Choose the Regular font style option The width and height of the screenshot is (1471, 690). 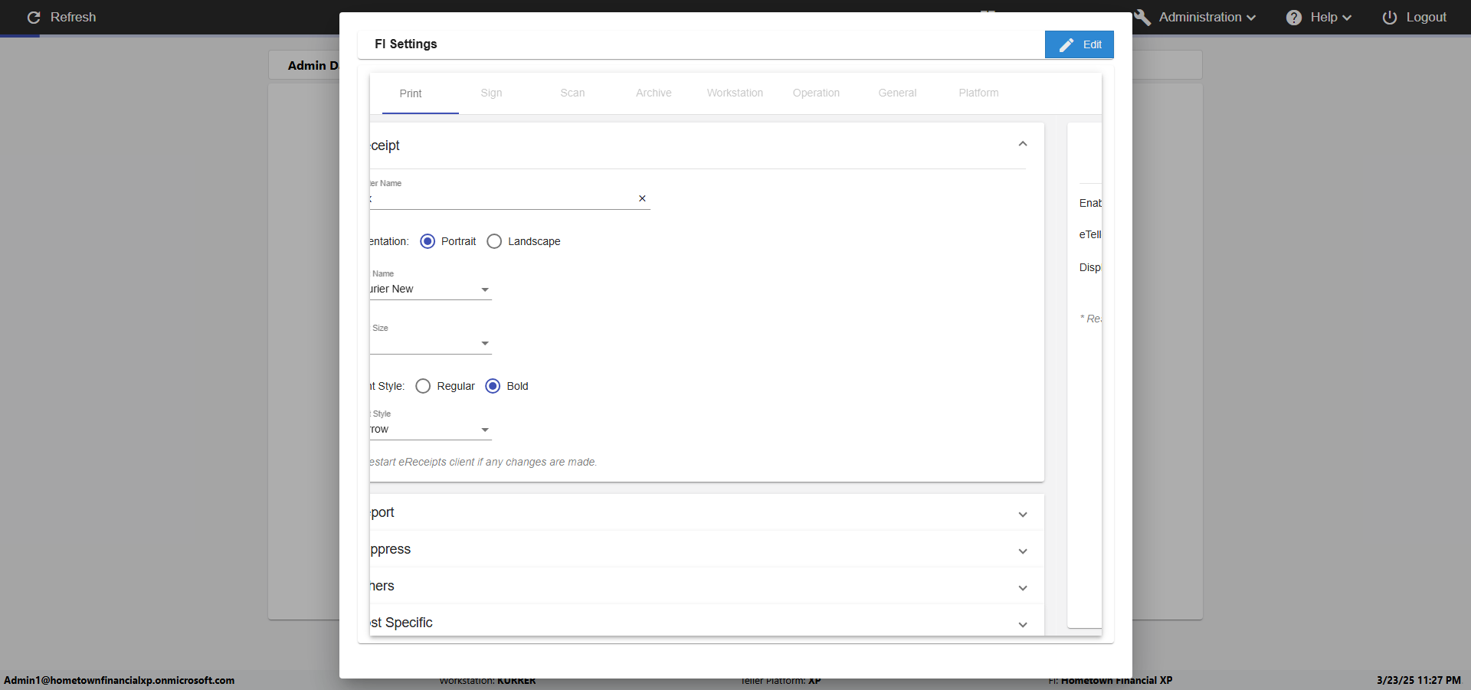(423, 386)
